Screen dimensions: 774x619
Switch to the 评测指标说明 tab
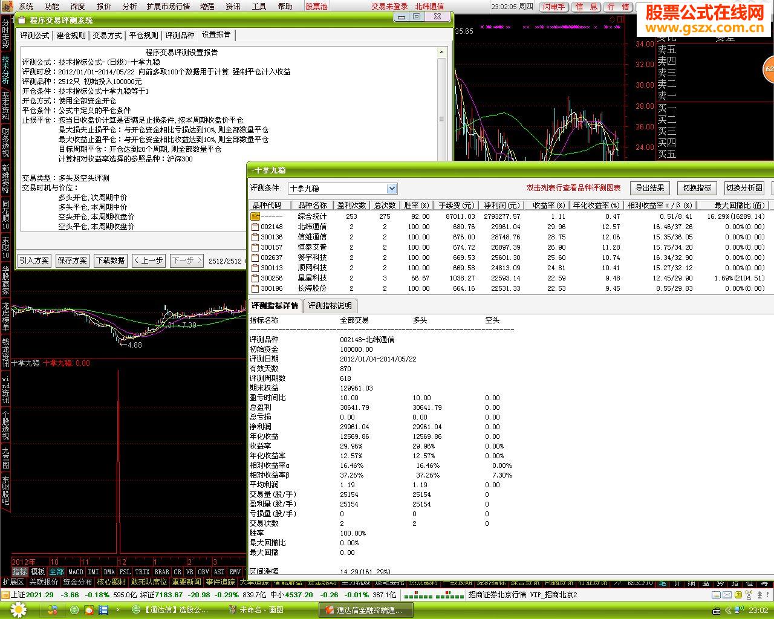[x=330, y=306]
